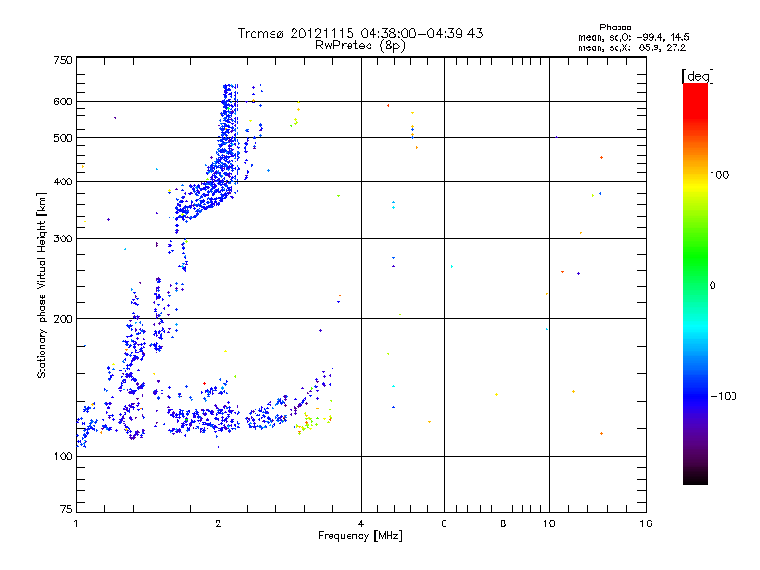The width and height of the screenshot is (760, 570).
Task: Click the y-axis tick label '300'
Action: (x=64, y=239)
